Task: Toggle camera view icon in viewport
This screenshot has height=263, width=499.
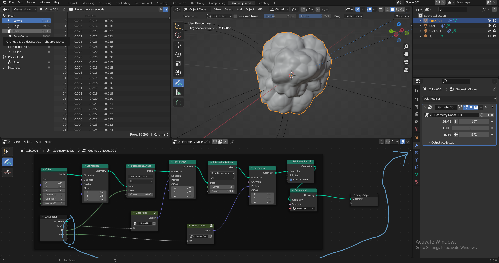Action: (406, 62)
